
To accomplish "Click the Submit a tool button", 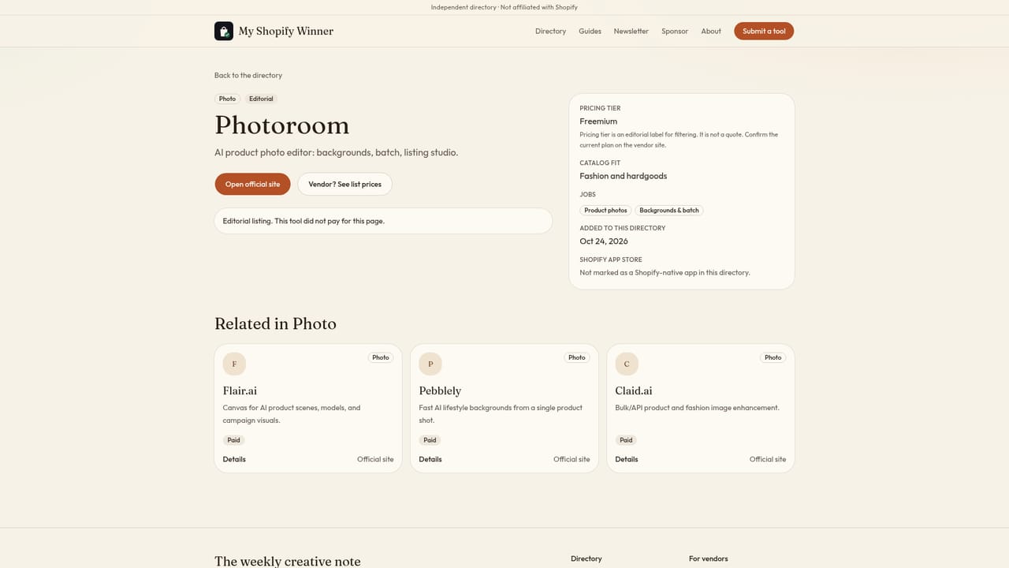I will 764,31.
